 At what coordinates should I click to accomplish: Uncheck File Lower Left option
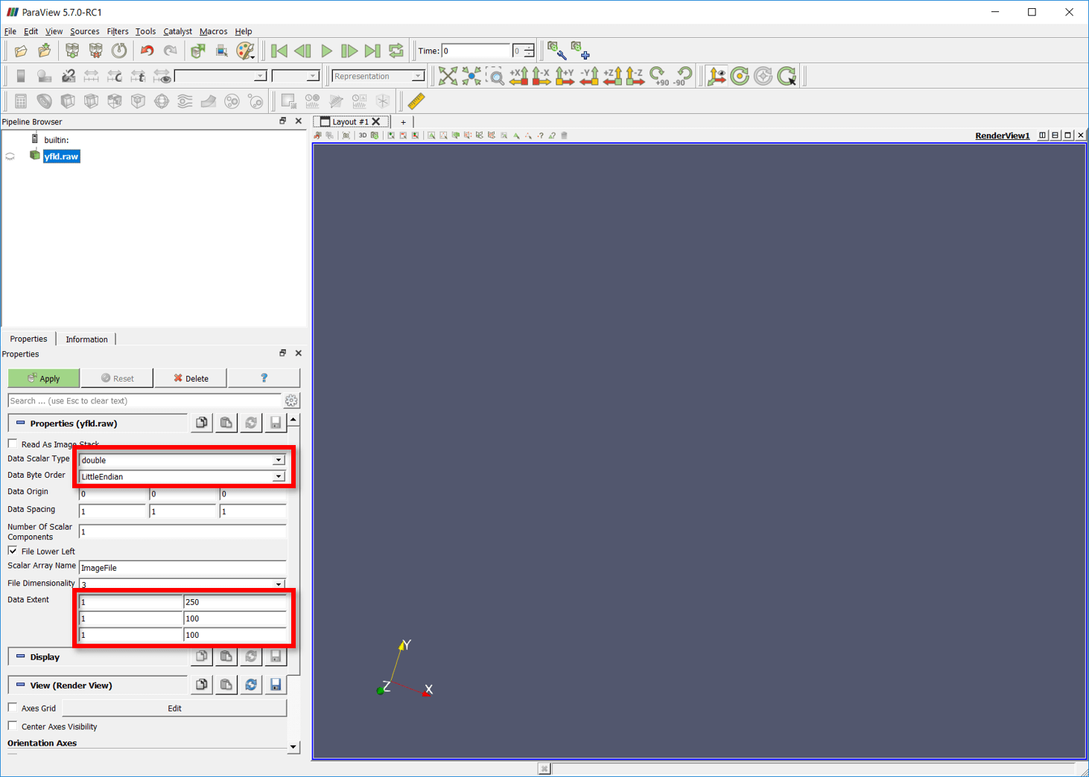click(x=13, y=551)
